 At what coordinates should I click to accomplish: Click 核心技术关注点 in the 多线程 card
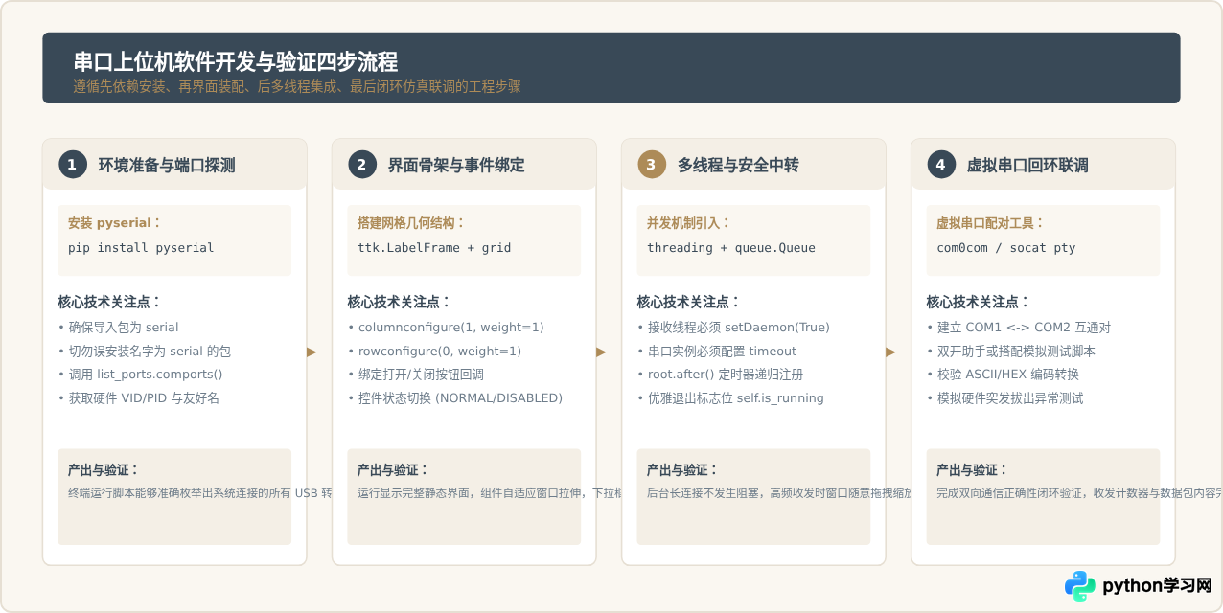pos(689,302)
